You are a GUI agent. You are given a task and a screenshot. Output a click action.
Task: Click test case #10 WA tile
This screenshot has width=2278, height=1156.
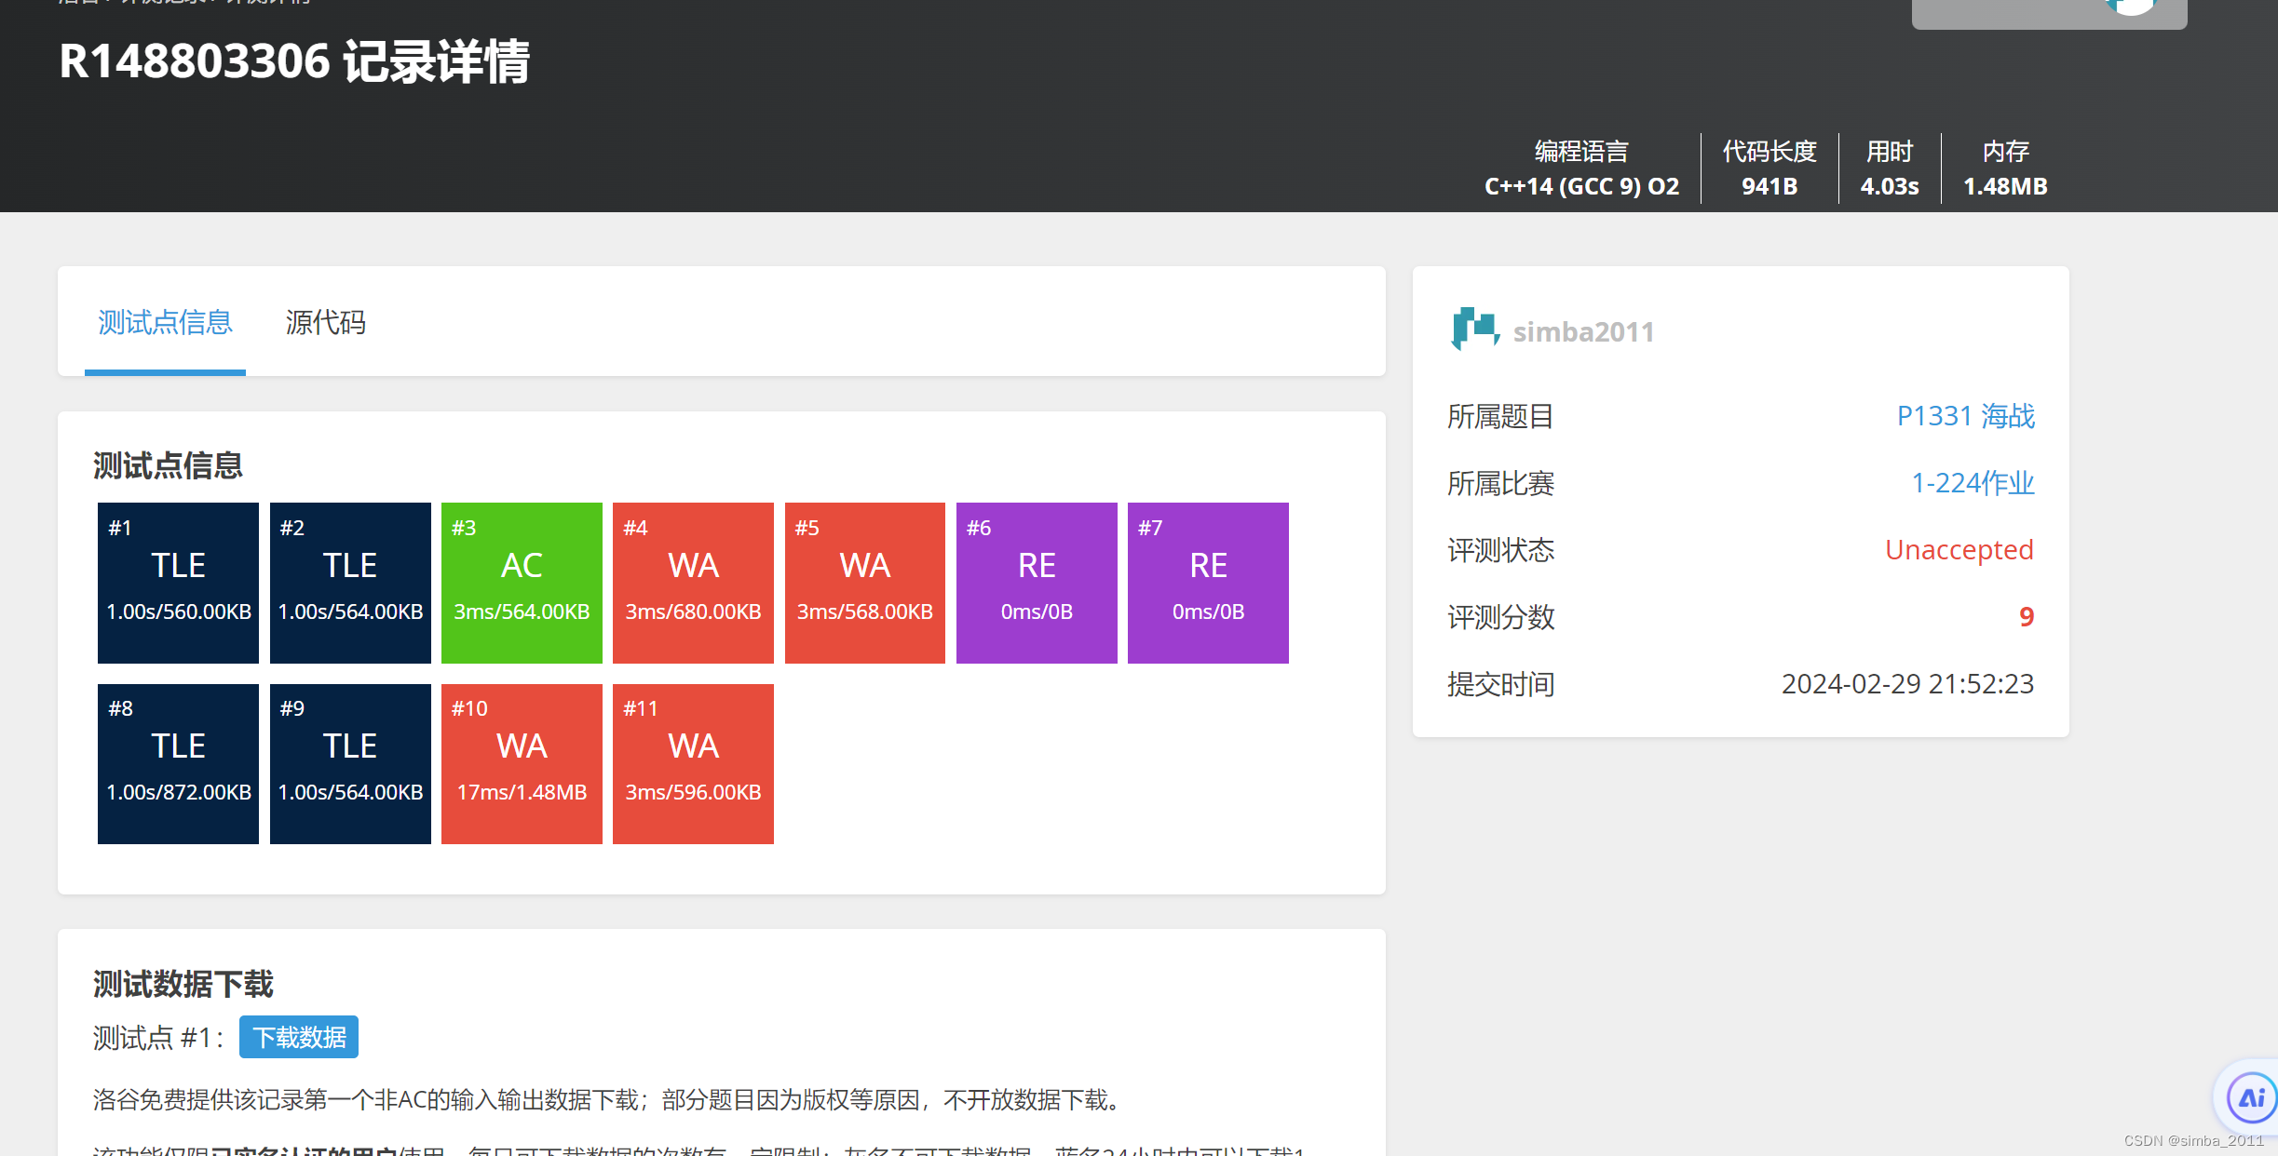pos(521,763)
